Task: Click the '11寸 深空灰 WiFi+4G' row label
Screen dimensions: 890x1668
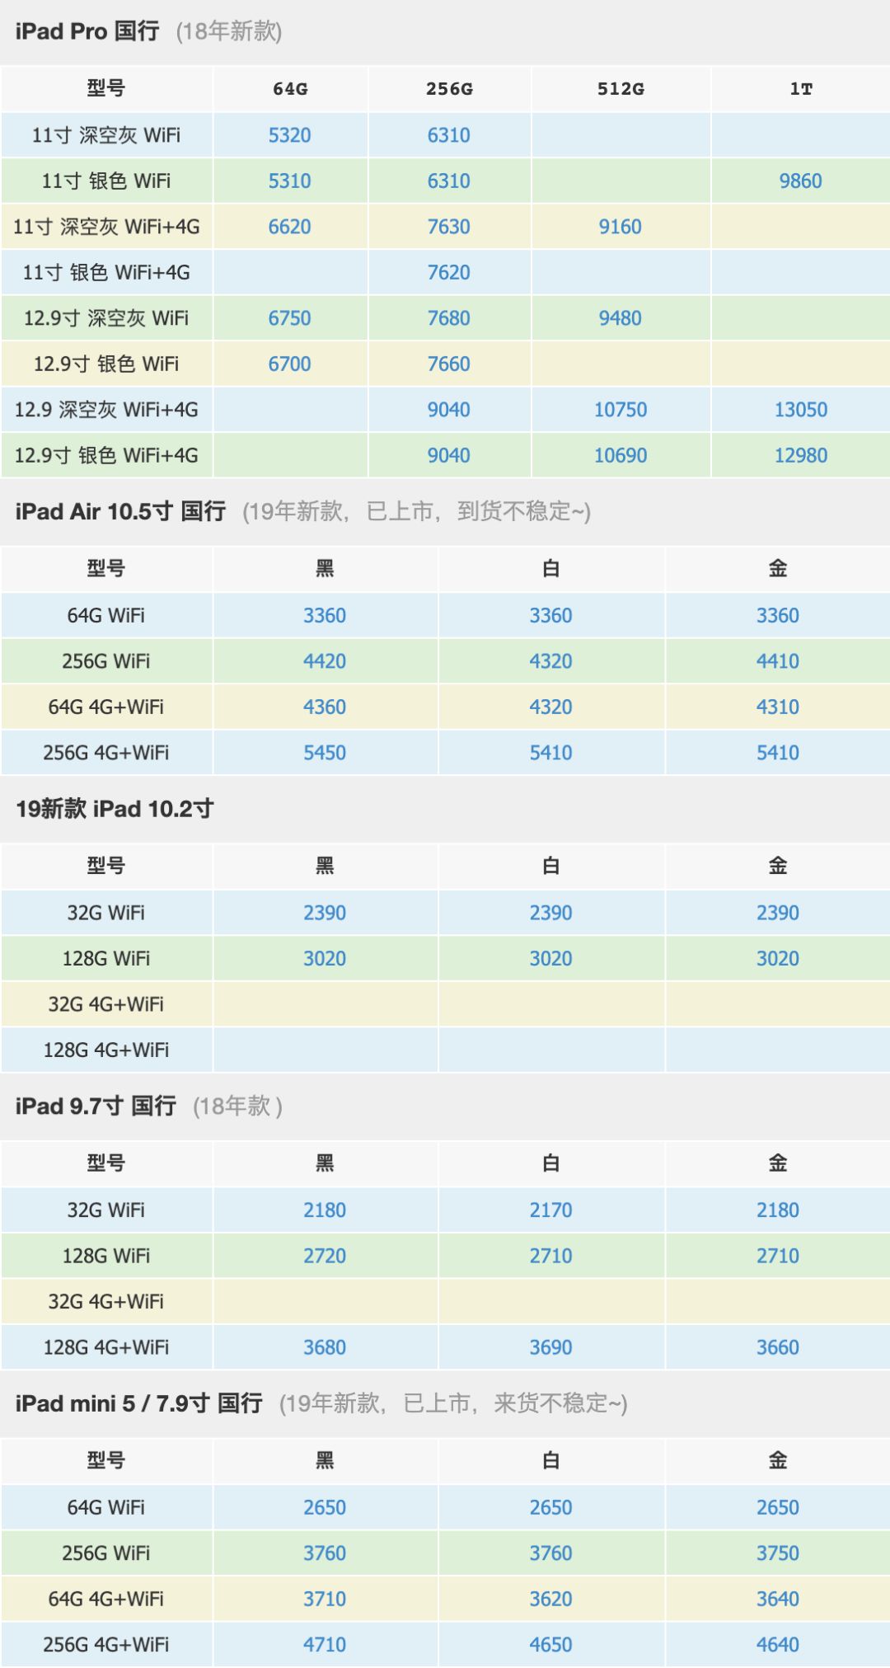Action: pos(106,227)
